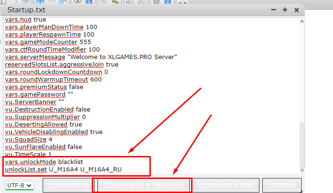Click the scrollbar up arrow
333x193 pixels.
pyautogui.click(x=302, y=21)
